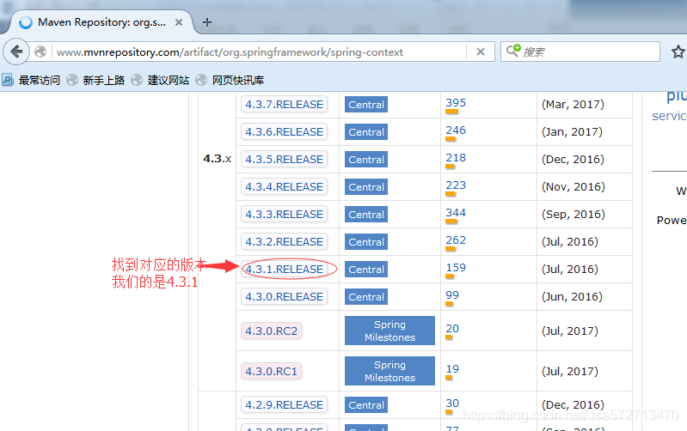Open the 344 usages link
This screenshot has height=431, width=687.
tap(456, 213)
